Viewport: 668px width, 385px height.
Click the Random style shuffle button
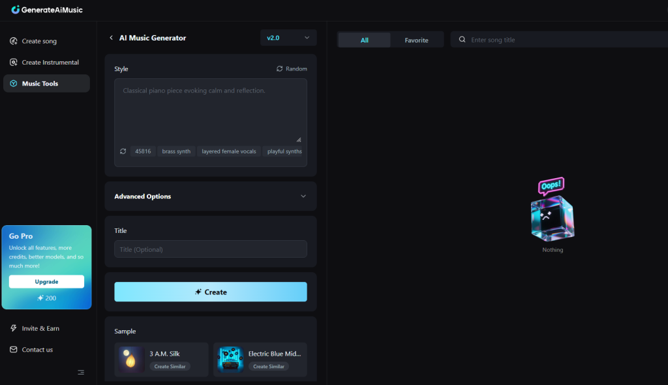[x=292, y=69]
